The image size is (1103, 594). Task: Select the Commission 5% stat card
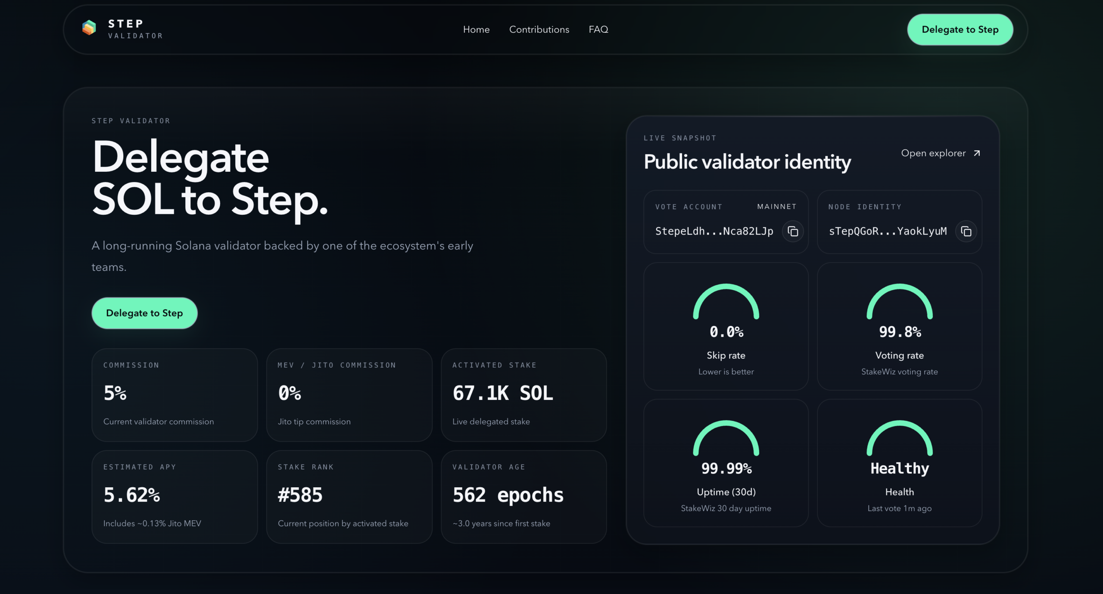coord(174,395)
